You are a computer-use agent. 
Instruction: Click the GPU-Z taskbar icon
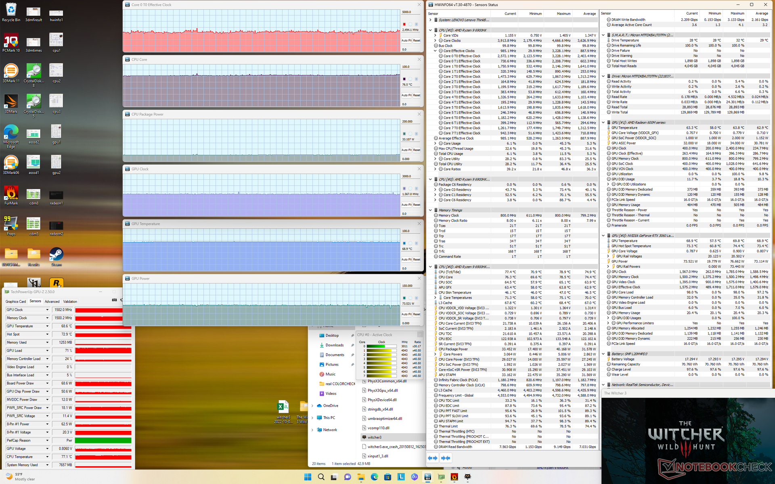(441, 477)
